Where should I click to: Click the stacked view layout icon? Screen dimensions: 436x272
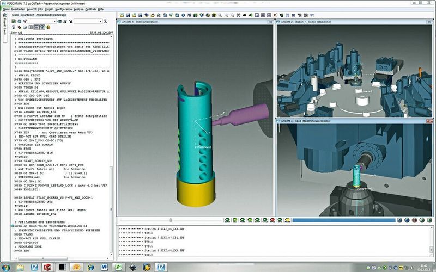[269, 15]
